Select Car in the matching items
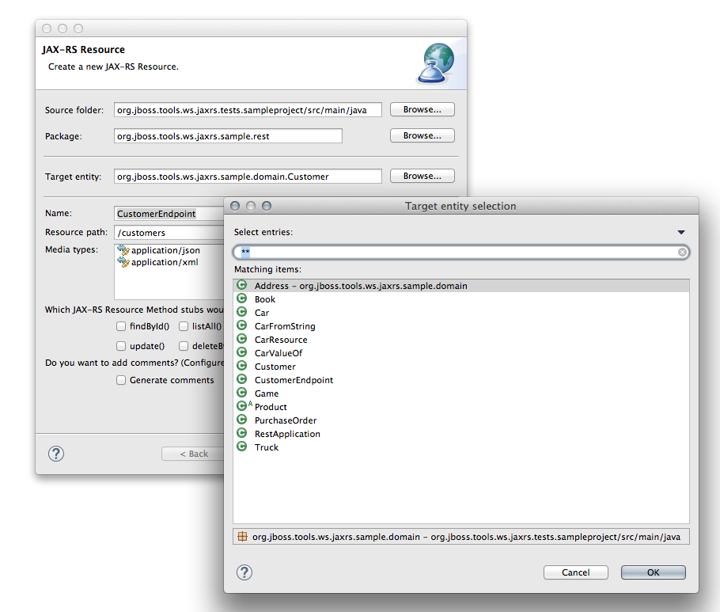The height and width of the screenshot is (612, 720). (x=461, y=313)
